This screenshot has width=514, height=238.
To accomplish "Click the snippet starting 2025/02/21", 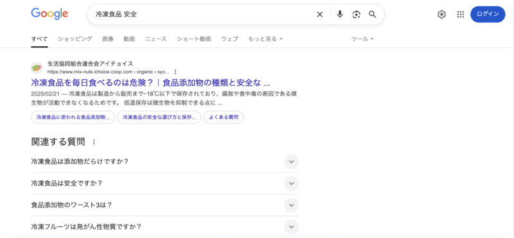I will 164,98.
